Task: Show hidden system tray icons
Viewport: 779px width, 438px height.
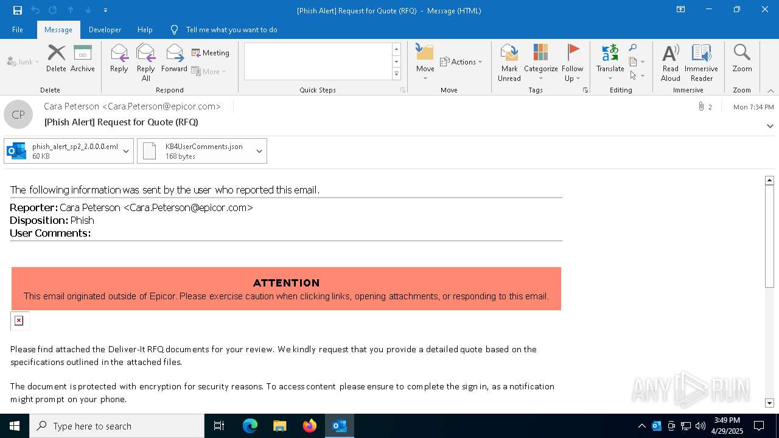Action: [641, 426]
